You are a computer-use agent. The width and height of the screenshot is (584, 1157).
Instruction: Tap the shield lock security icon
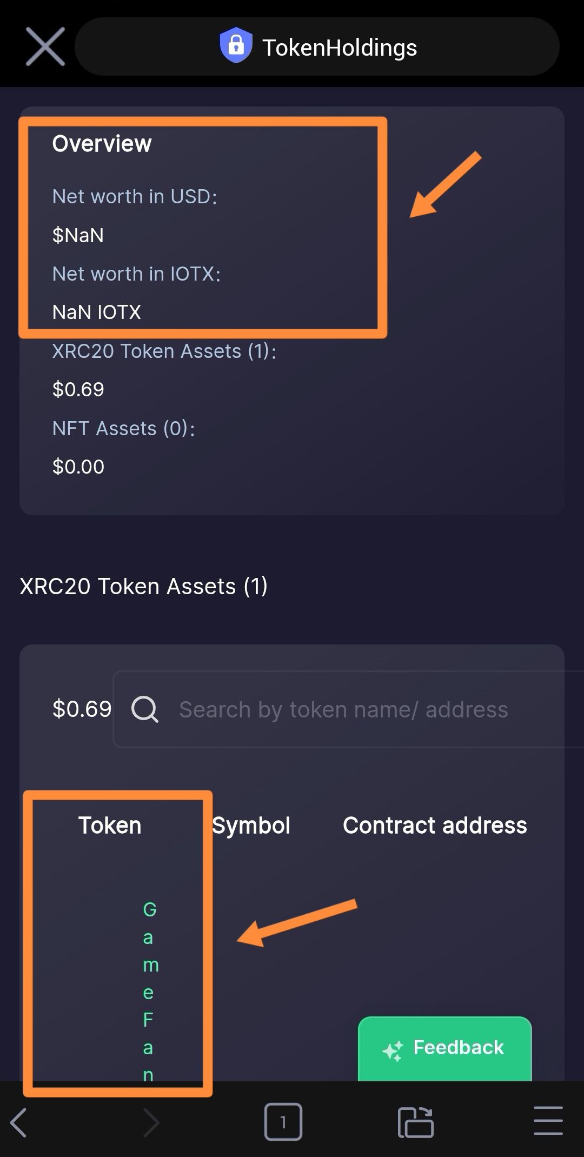point(236,45)
